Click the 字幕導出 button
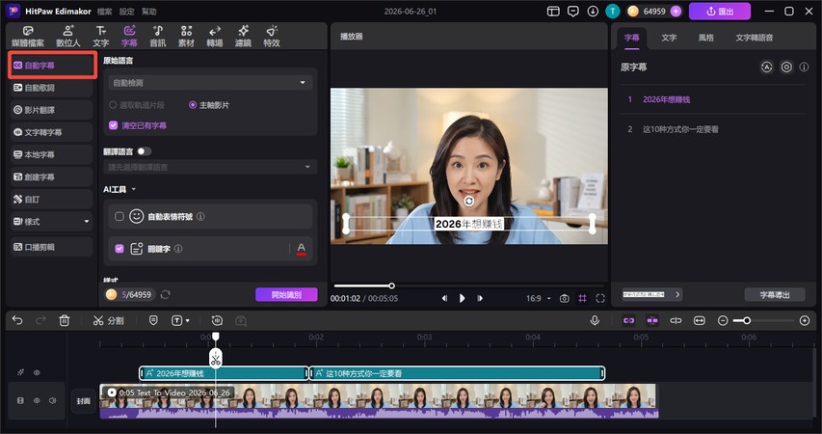The image size is (822, 434). pyautogui.click(x=774, y=294)
